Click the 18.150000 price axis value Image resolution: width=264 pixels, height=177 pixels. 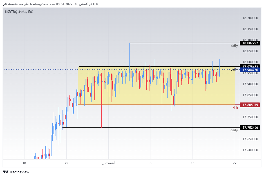[250, 29]
